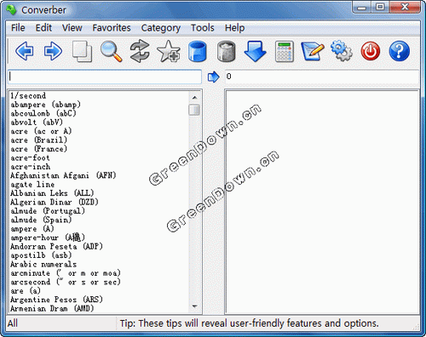Add to favorites with star icon
This screenshot has width=426, height=337.
point(169,51)
